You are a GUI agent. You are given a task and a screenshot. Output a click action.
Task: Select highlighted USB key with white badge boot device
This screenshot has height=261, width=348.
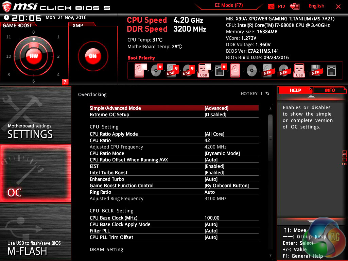click(x=204, y=70)
